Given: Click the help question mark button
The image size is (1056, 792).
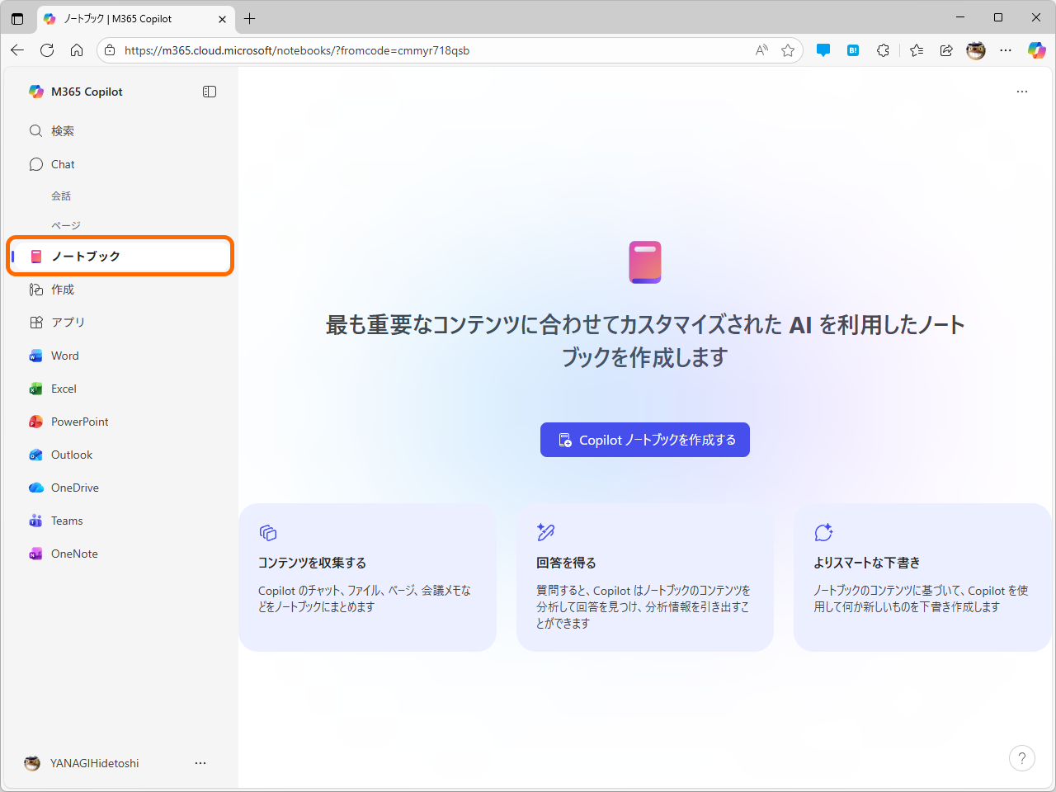Looking at the screenshot, I should [1022, 758].
